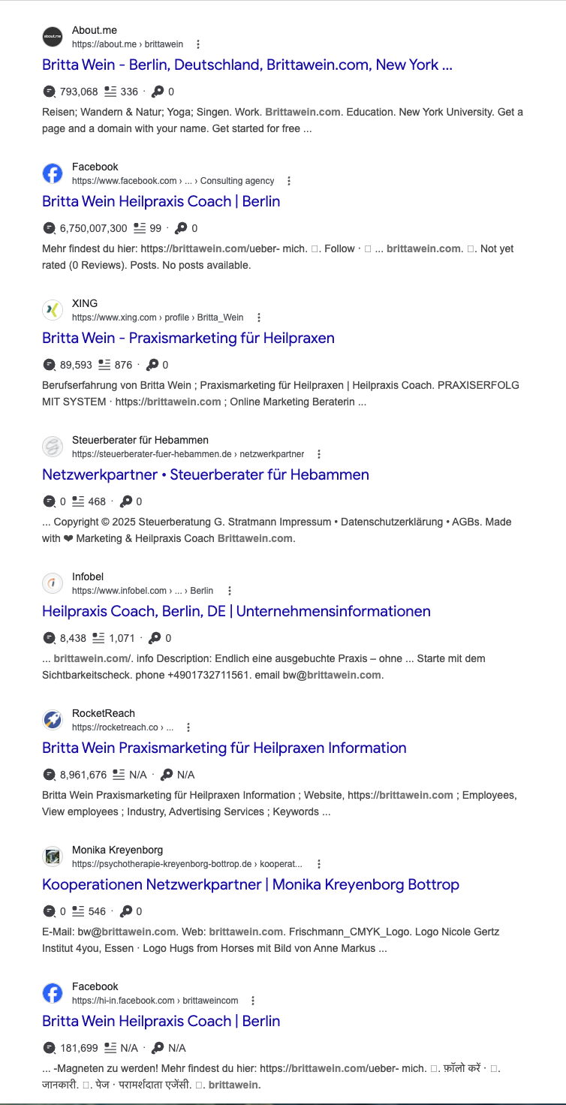The image size is (566, 1105).
Task: Open "Britta Wein - Praxismarketing für Heilpraxen" link
Action: click(188, 339)
